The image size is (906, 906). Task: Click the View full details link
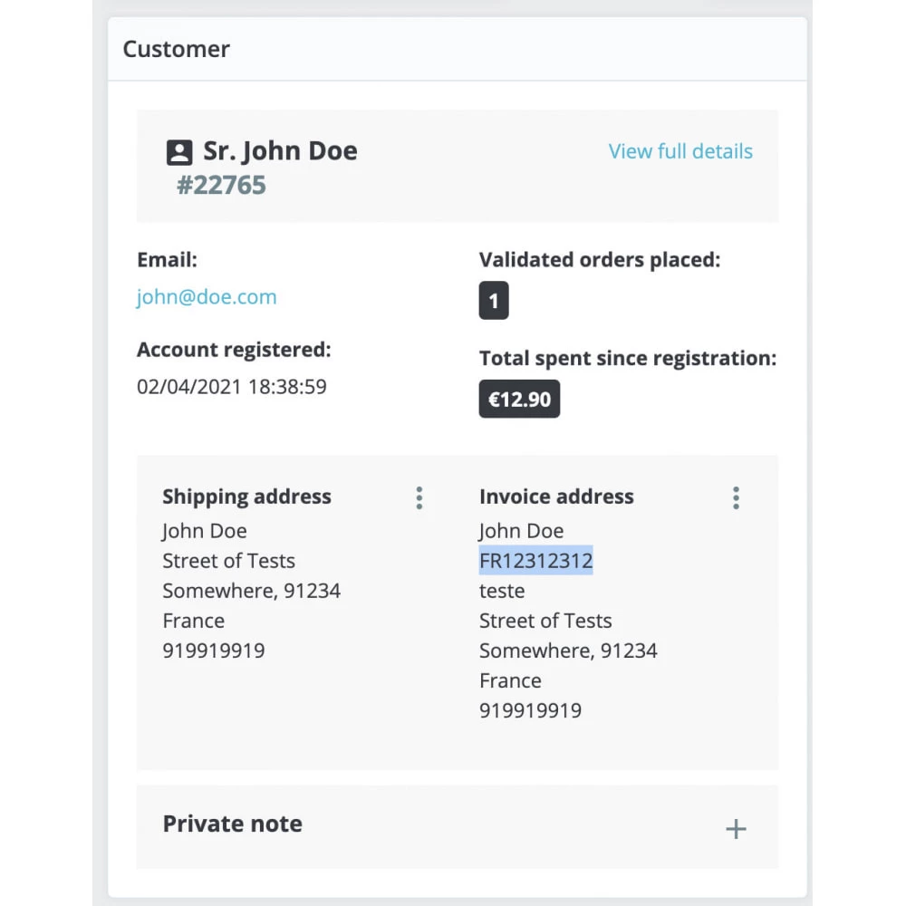coord(680,151)
